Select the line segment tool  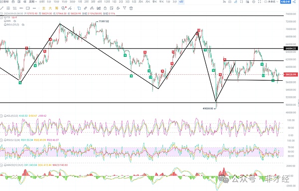click(21, 8)
